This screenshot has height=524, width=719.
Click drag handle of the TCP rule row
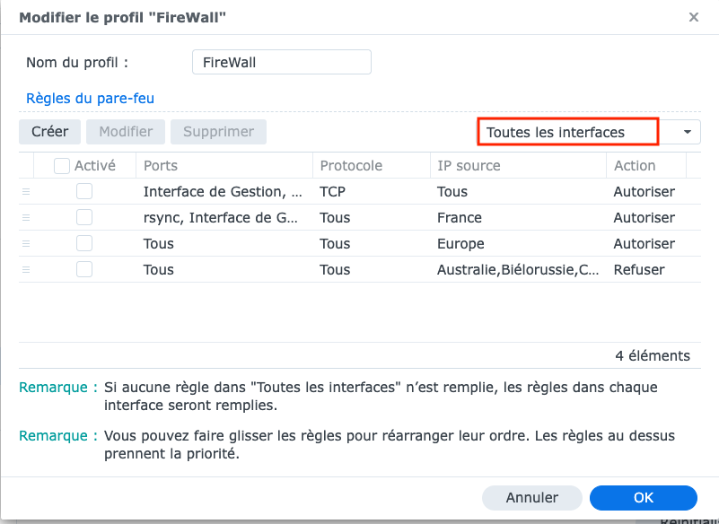tap(26, 192)
